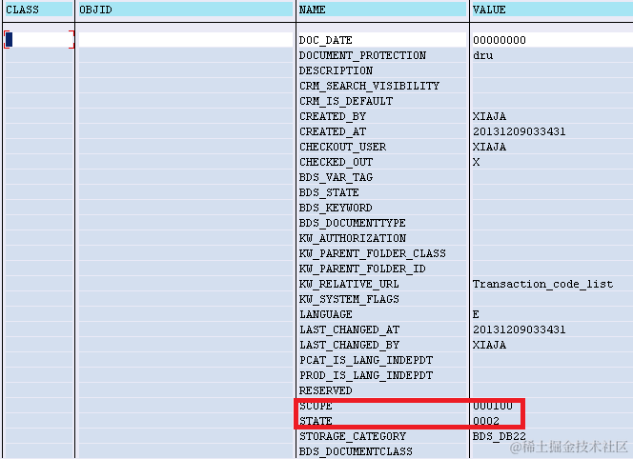The image size is (633, 459).
Task: Select the X value in CHECKED_OUT row
Action: click(552, 162)
